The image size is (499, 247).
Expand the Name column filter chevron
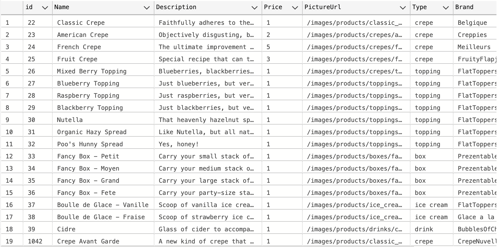(147, 8)
